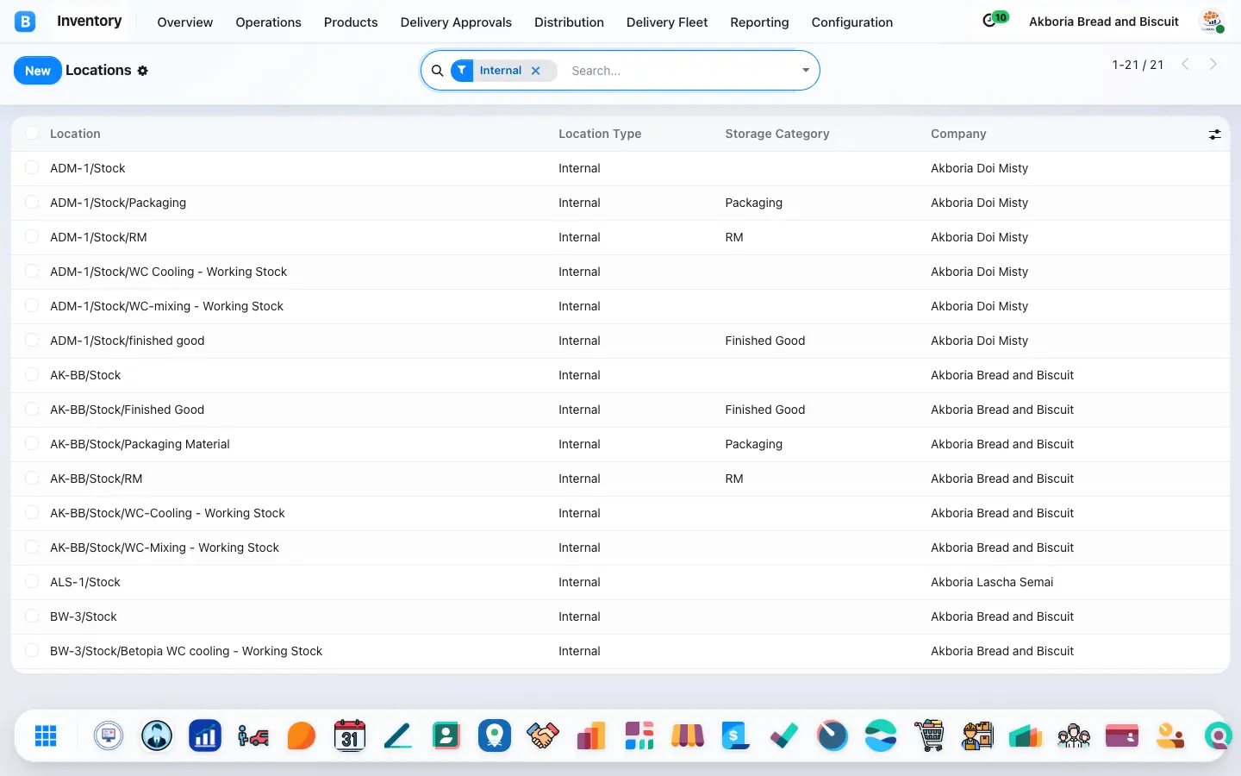1241x776 pixels.
Task: Open the Locations gear settings icon
Action: 143,71
